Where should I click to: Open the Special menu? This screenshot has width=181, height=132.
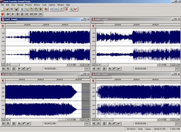20,5
